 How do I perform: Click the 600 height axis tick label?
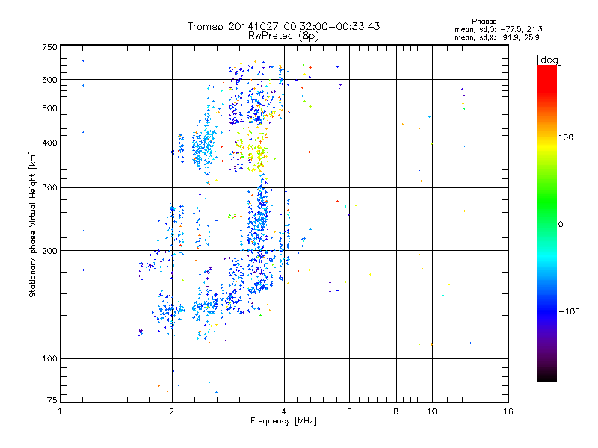pos(49,80)
